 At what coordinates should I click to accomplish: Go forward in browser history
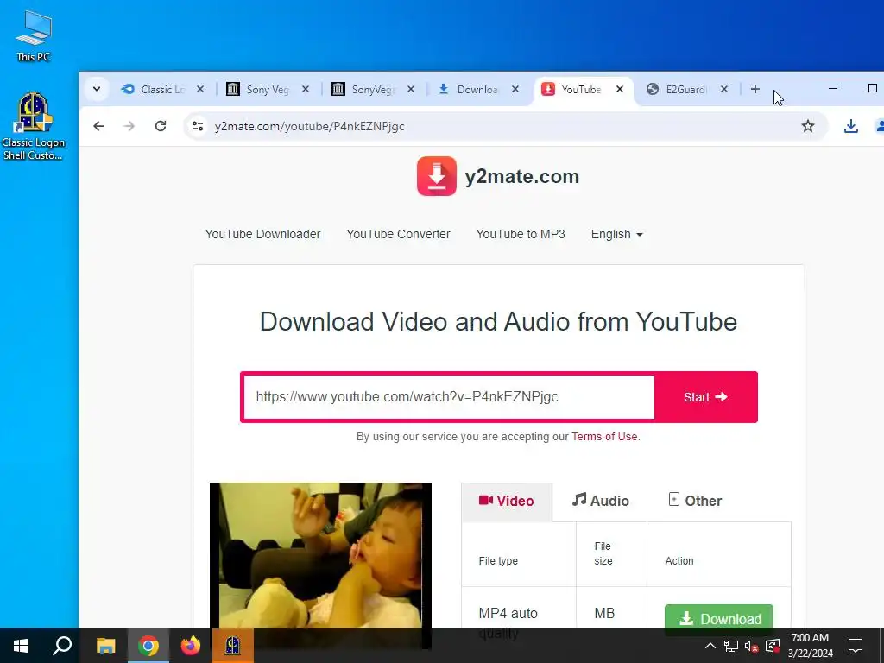coord(129,126)
